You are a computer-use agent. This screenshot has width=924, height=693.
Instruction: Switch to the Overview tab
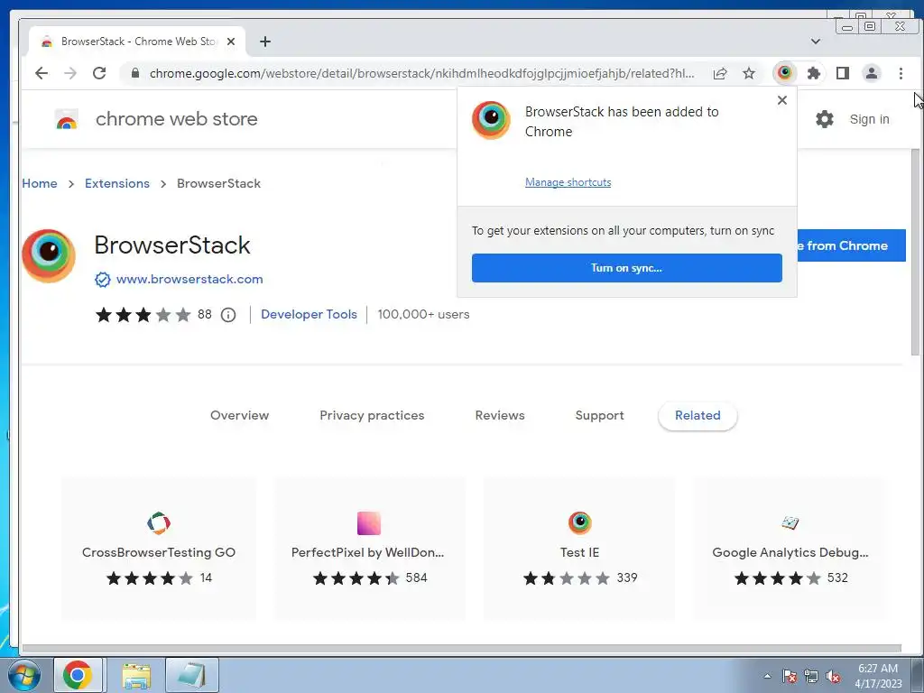coord(239,415)
